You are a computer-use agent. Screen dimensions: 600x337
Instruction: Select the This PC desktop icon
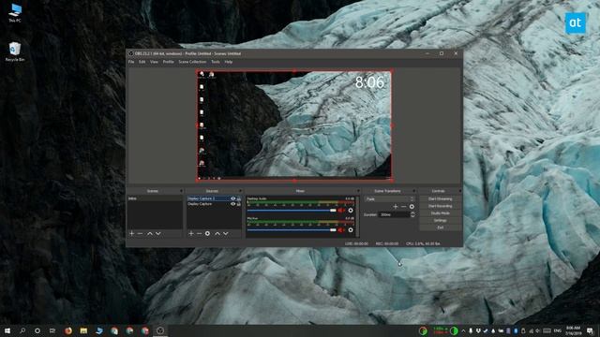[x=15, y=13]
